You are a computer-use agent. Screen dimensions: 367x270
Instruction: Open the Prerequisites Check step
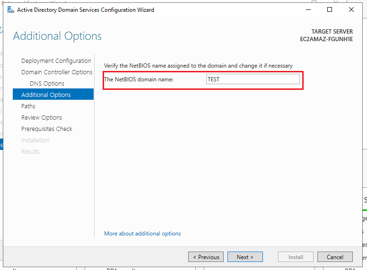coord(47,129)
